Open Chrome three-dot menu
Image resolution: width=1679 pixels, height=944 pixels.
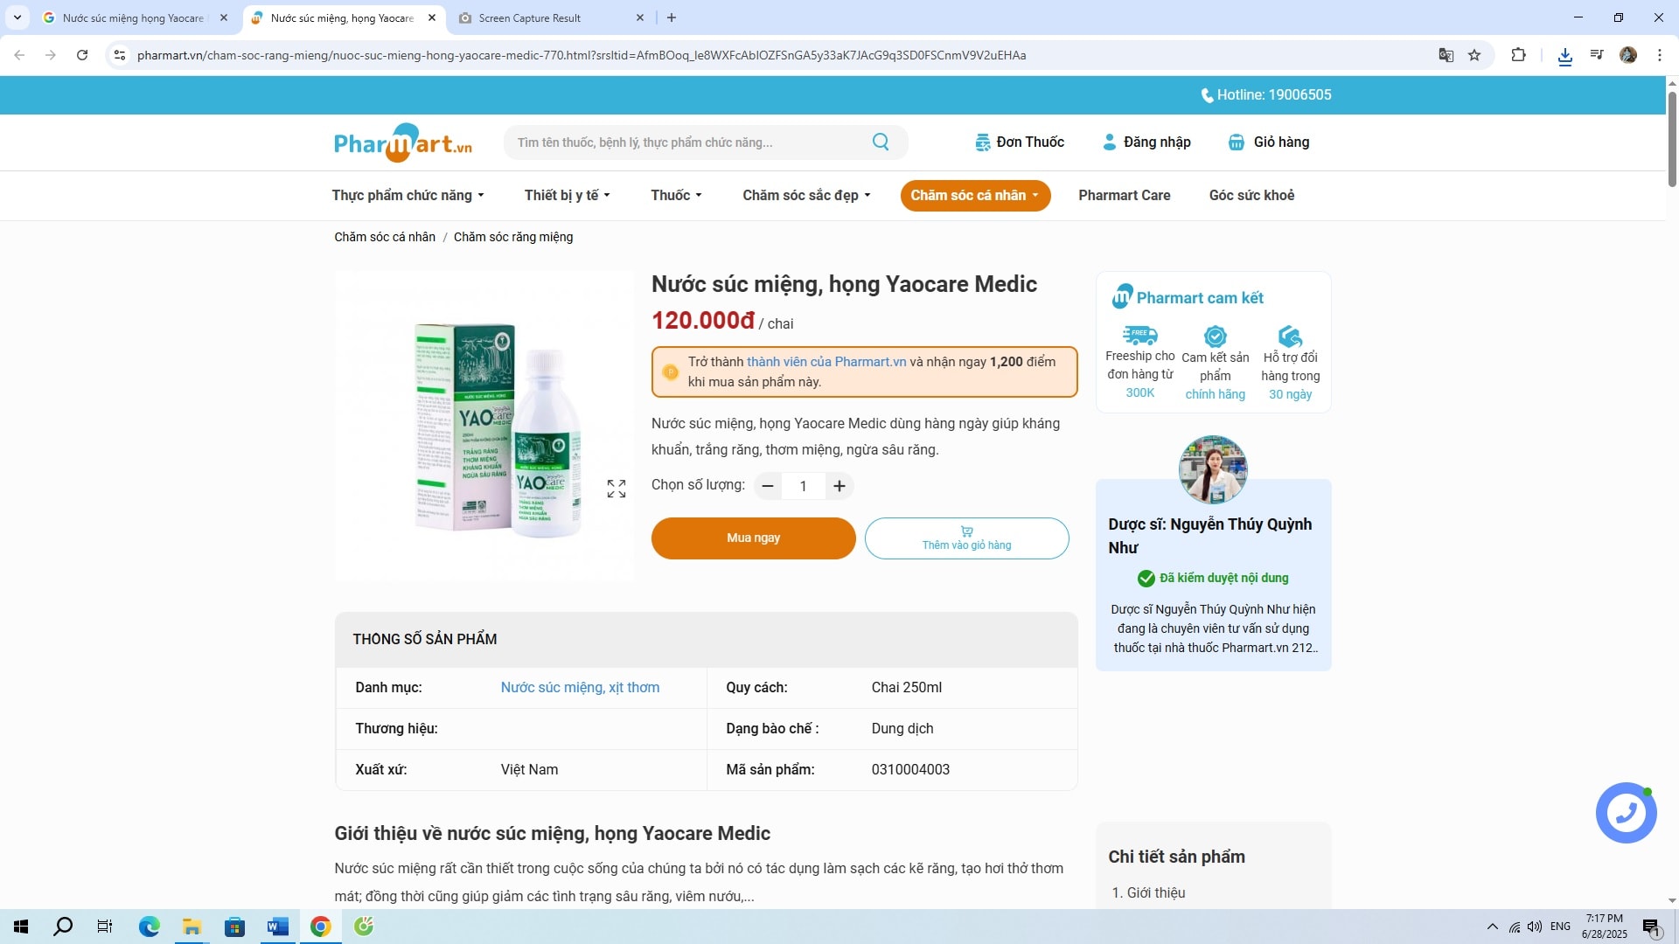point(1660,55)
